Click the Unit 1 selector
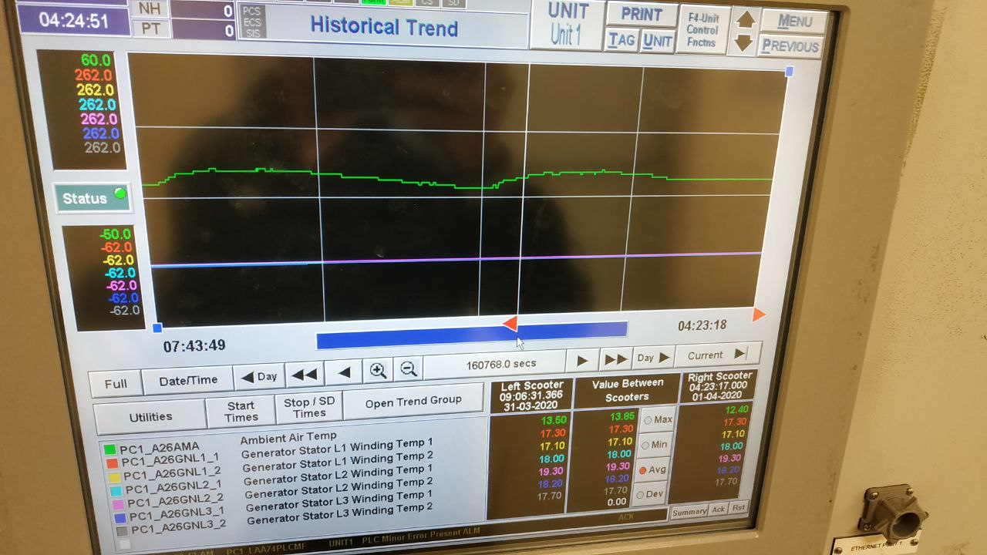 (x=567, y=25)
